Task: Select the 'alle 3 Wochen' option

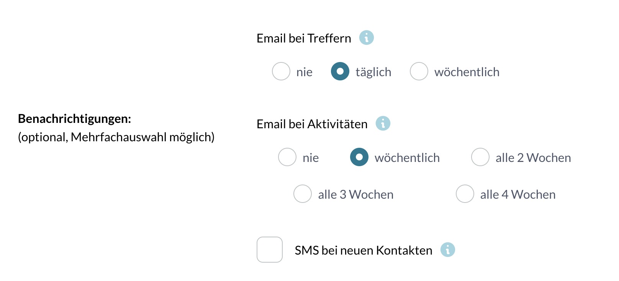Action: click(302, 194)
